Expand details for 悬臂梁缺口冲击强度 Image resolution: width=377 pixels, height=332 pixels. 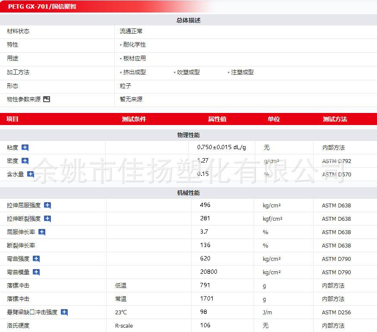coord(64,312)
